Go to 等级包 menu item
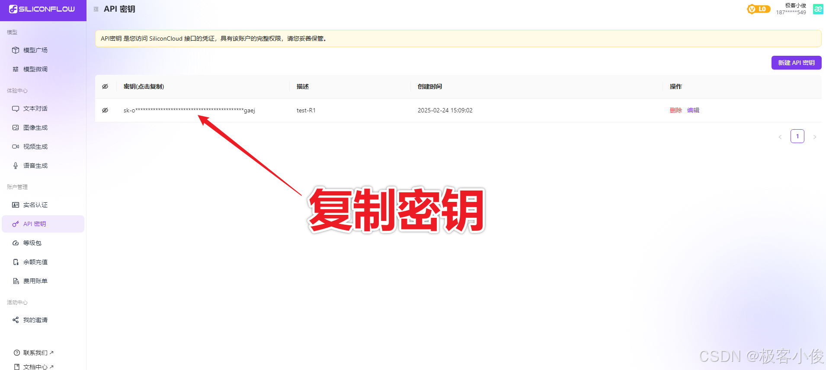Screen dimensions: 826x370 [43, 243]
